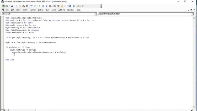The height and width of the screenshot is (111, 197).
Task: Restore the inner code window
Action: coord(191,10)
